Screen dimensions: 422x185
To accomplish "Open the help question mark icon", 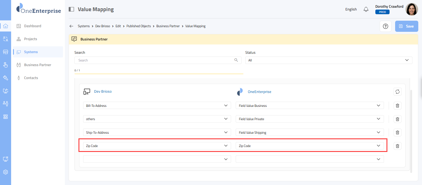I will click(x=385, y=26).
